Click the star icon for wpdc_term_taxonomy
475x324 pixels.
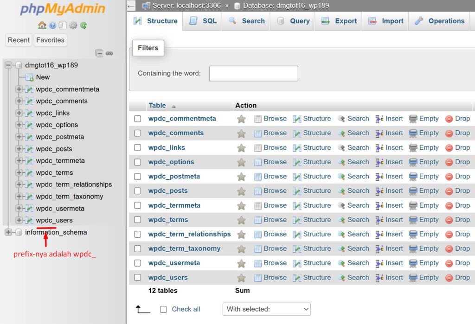[x=241, y=249]
